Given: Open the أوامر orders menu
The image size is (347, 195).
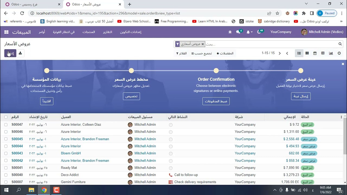Looking at the screenshot, I should [42, 32].
